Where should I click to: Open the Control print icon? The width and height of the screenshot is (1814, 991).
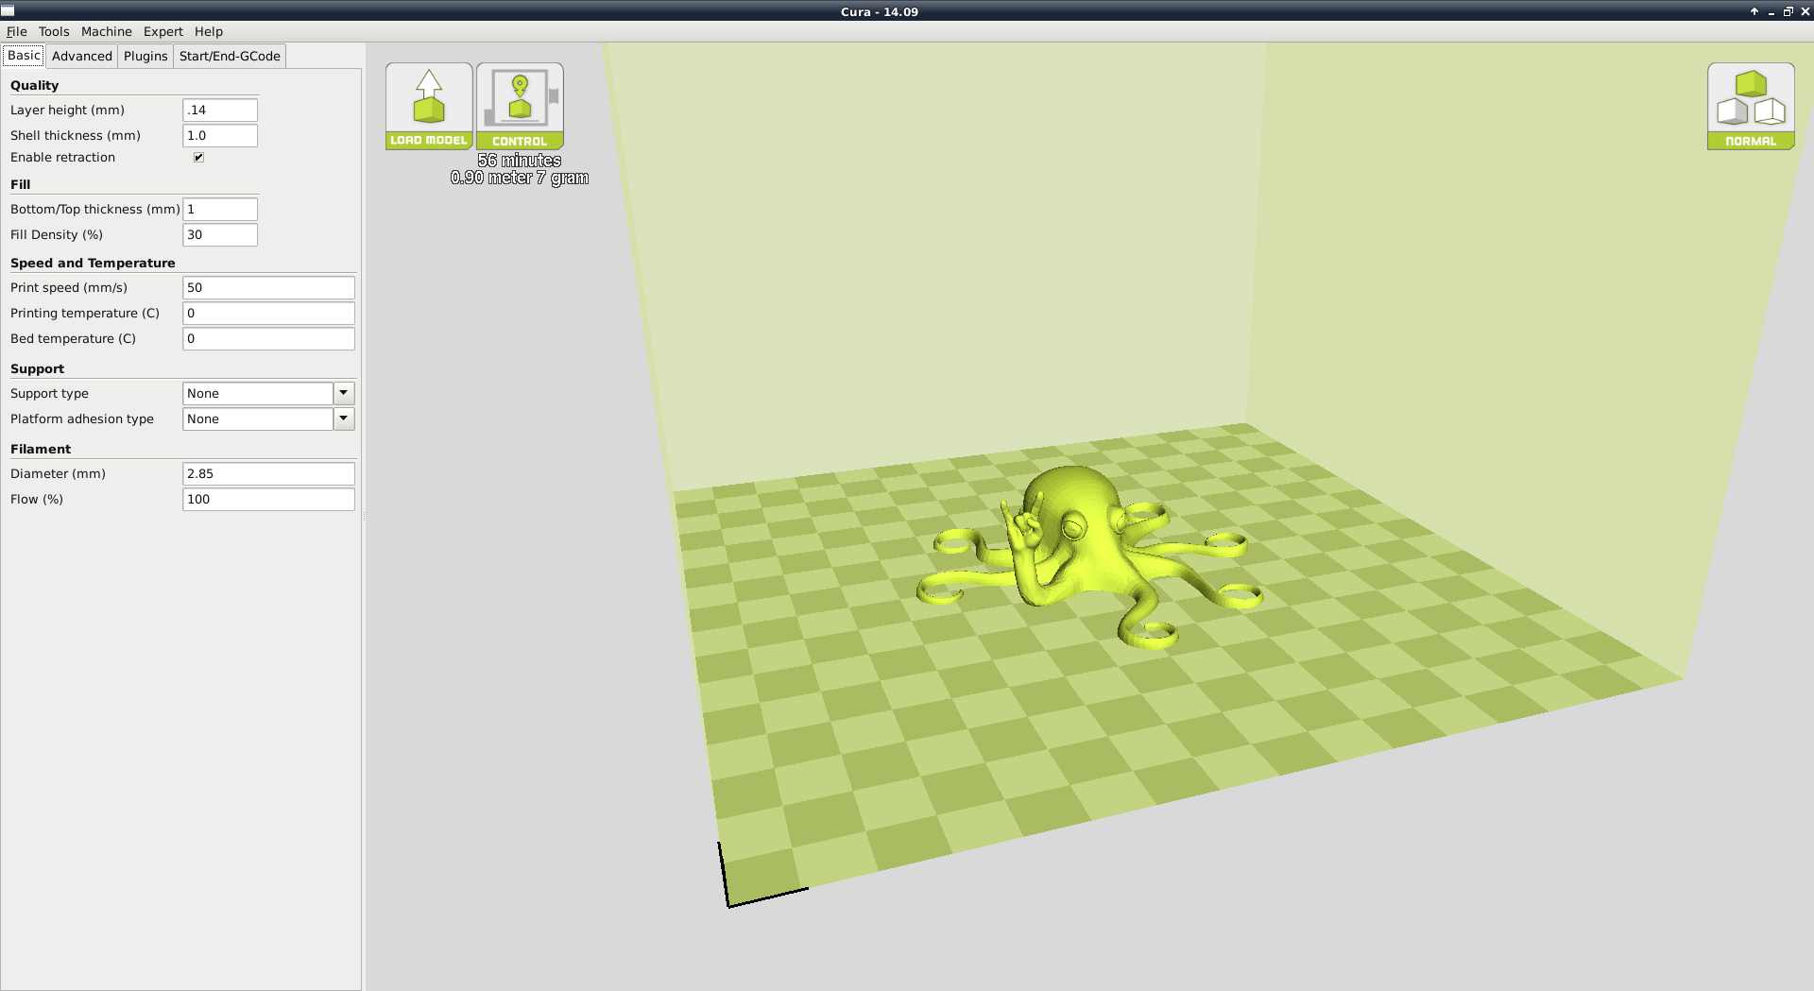520,106
